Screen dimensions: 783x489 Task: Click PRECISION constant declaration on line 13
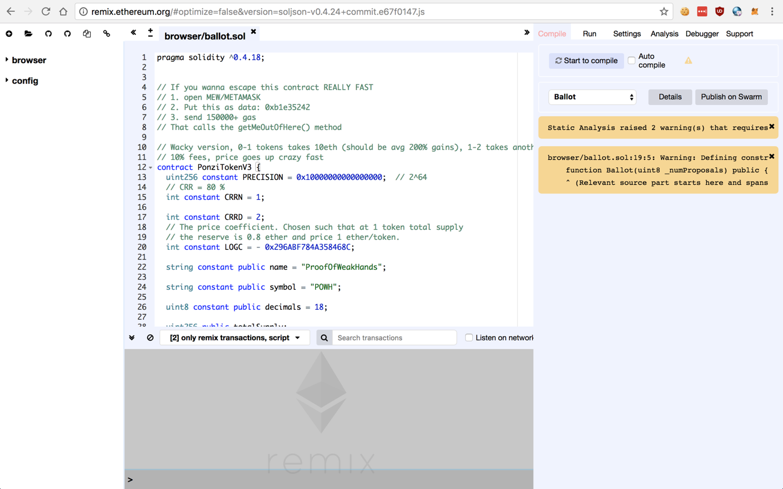(x=276, y=177)
